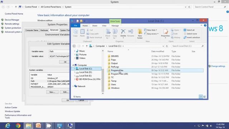This screenshot has width=229, height=129.
Task: Click Select none in the ribbon
Action: coord(190,34)
